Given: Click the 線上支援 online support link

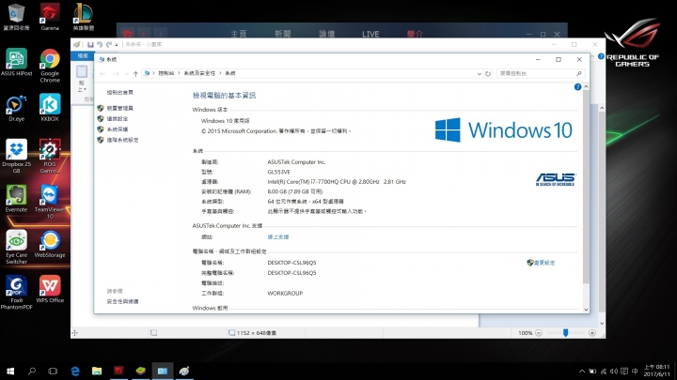Looking at the screenshot, I should pos(278,237).
